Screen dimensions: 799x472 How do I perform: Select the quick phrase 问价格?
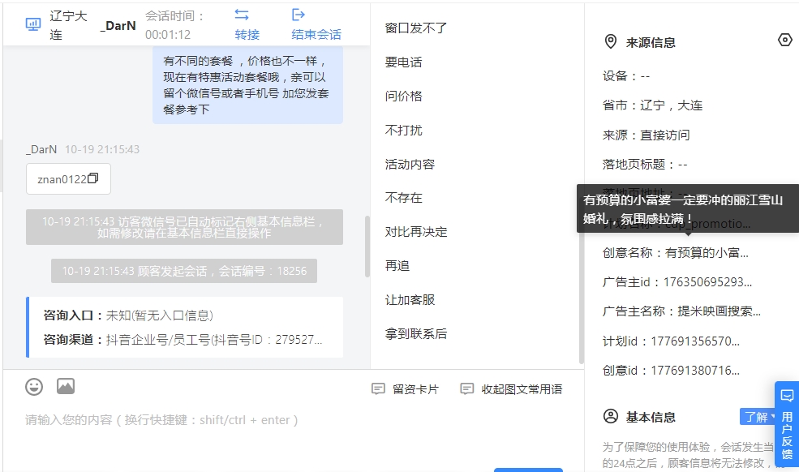tap(404, 96)
